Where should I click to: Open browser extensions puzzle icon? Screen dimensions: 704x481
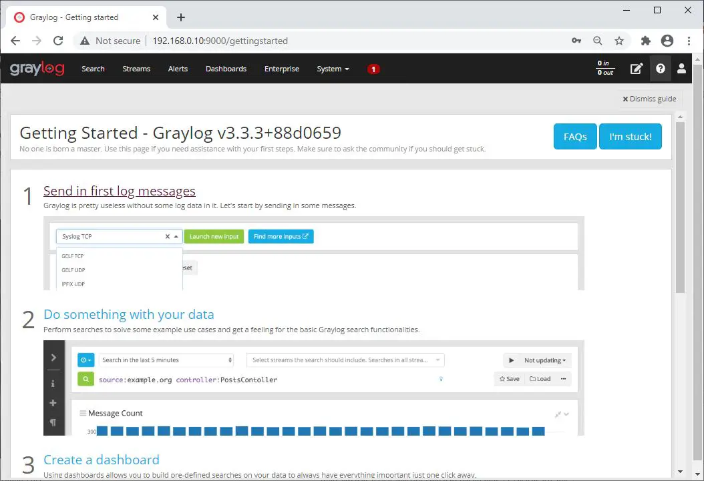tap(646, 41)
